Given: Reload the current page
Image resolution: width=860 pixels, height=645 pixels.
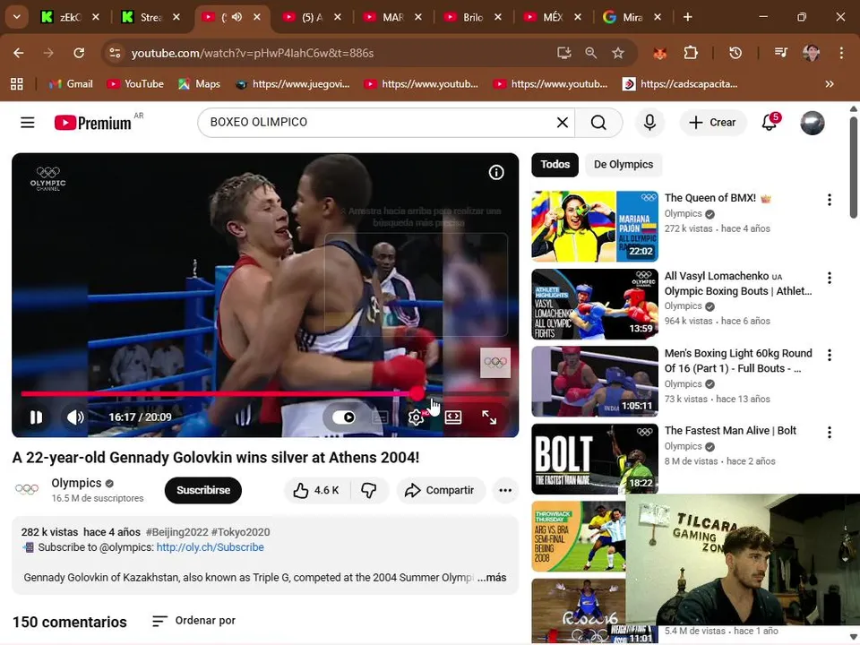Looking at the screenshot, I should (79, 53).
